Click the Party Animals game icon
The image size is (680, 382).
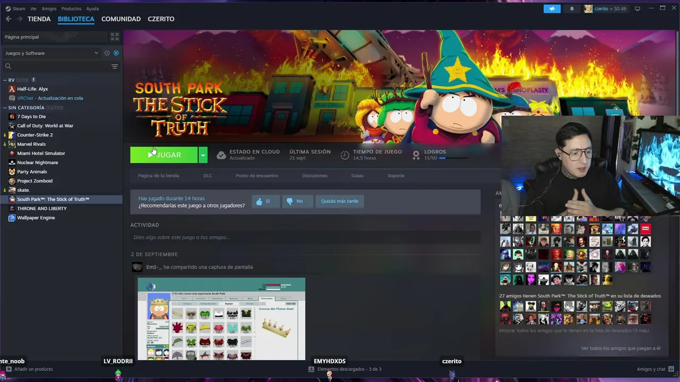click(12, 172)
